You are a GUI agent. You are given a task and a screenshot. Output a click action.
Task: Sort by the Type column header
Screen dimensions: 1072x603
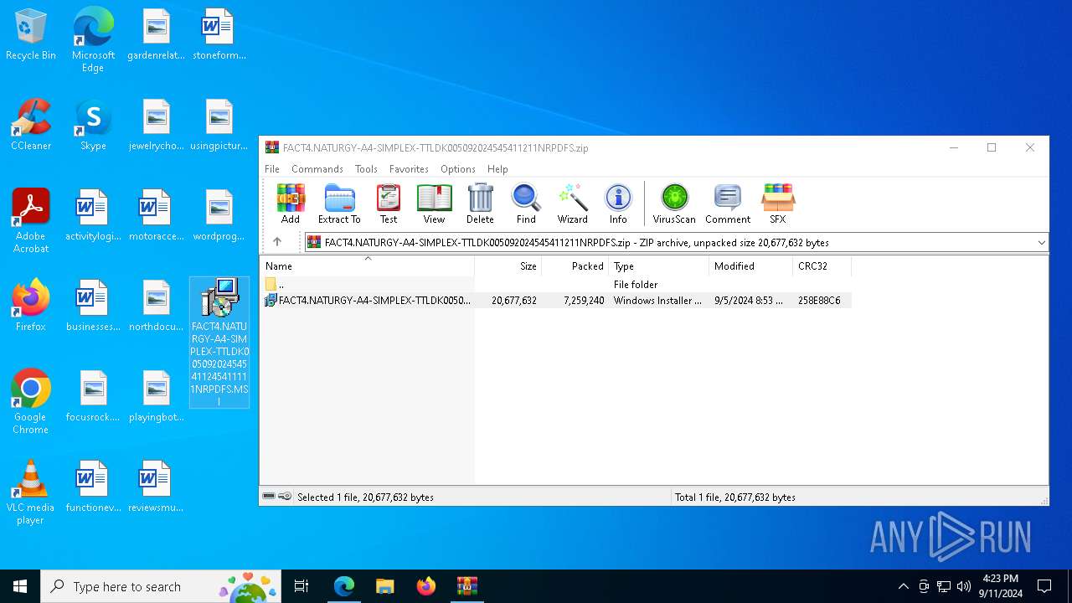659,266
